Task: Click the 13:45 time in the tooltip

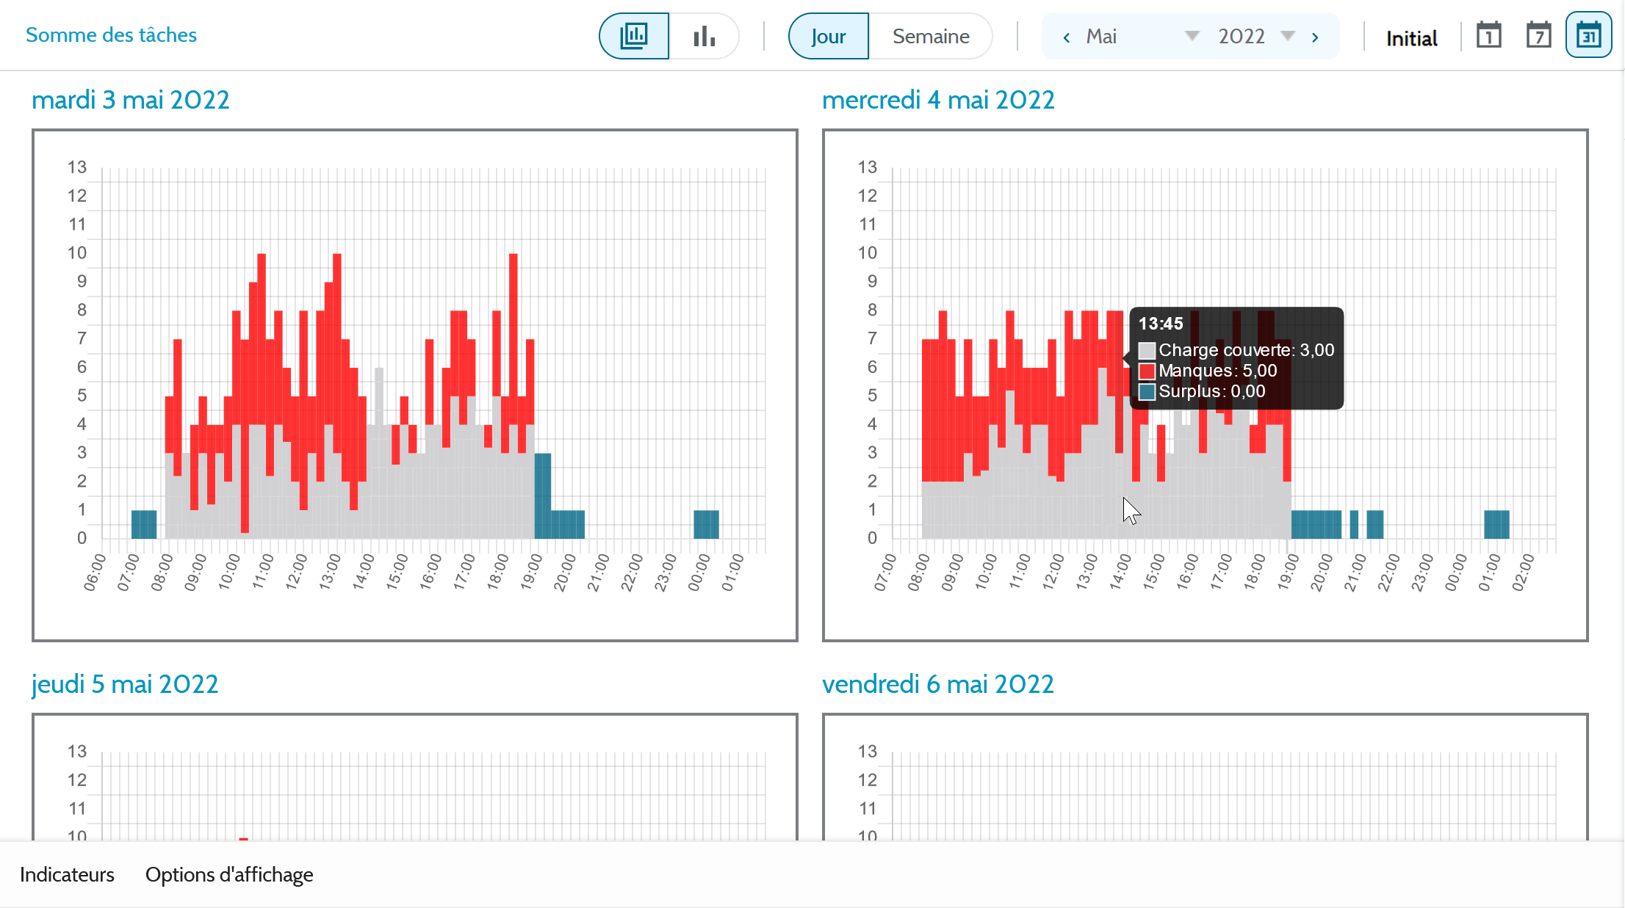Action: point(1161,324)
